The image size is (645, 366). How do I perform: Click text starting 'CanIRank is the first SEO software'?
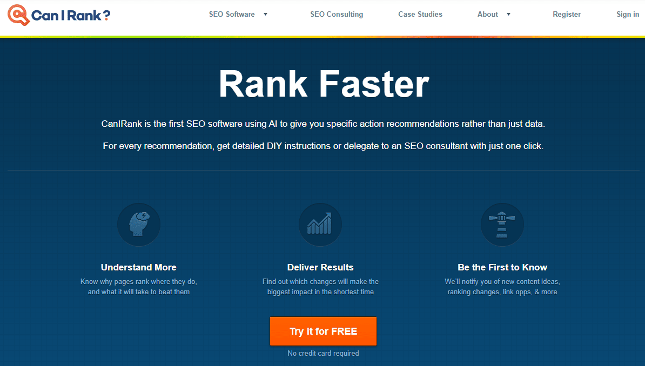coord(323,124)
